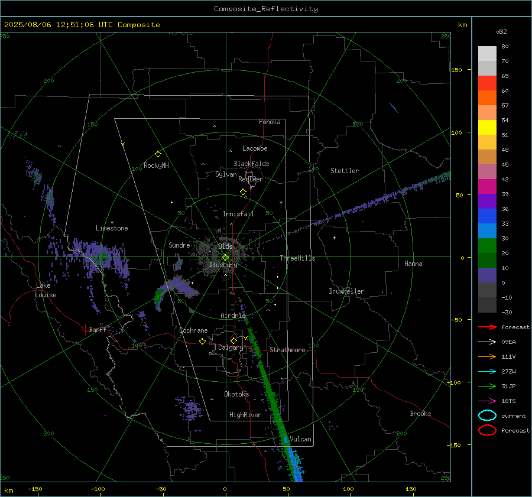Click the Ponoka city label

point(270,122)
